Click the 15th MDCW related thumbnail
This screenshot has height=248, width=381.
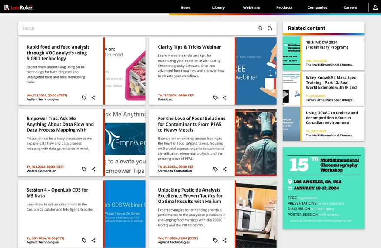[x=292, y=53]
